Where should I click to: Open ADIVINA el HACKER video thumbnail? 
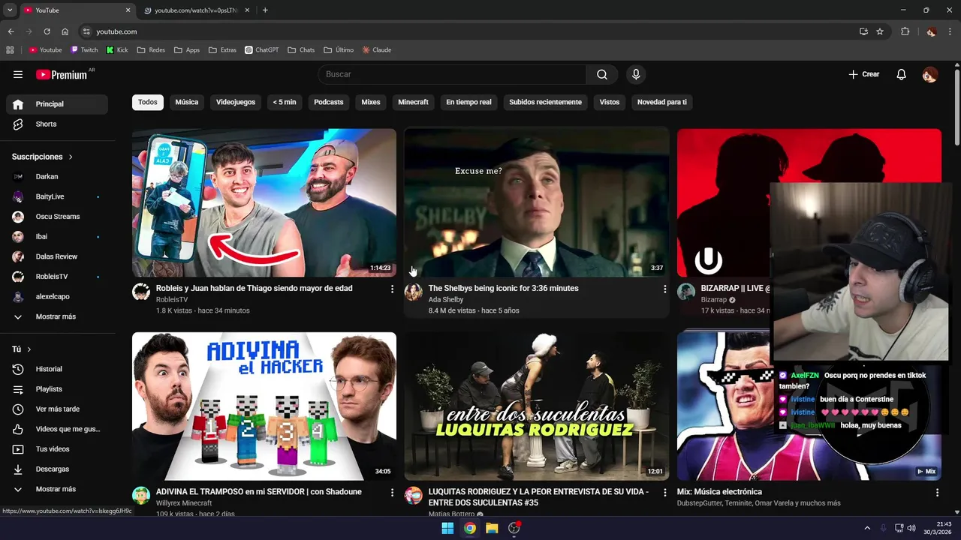pos(264,406)
